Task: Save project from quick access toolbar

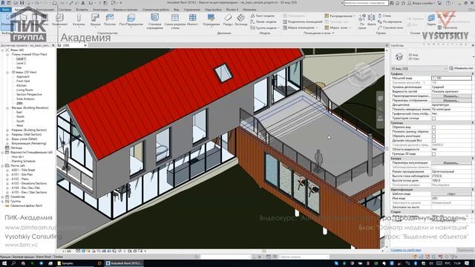Action: [x=22, y=3]
